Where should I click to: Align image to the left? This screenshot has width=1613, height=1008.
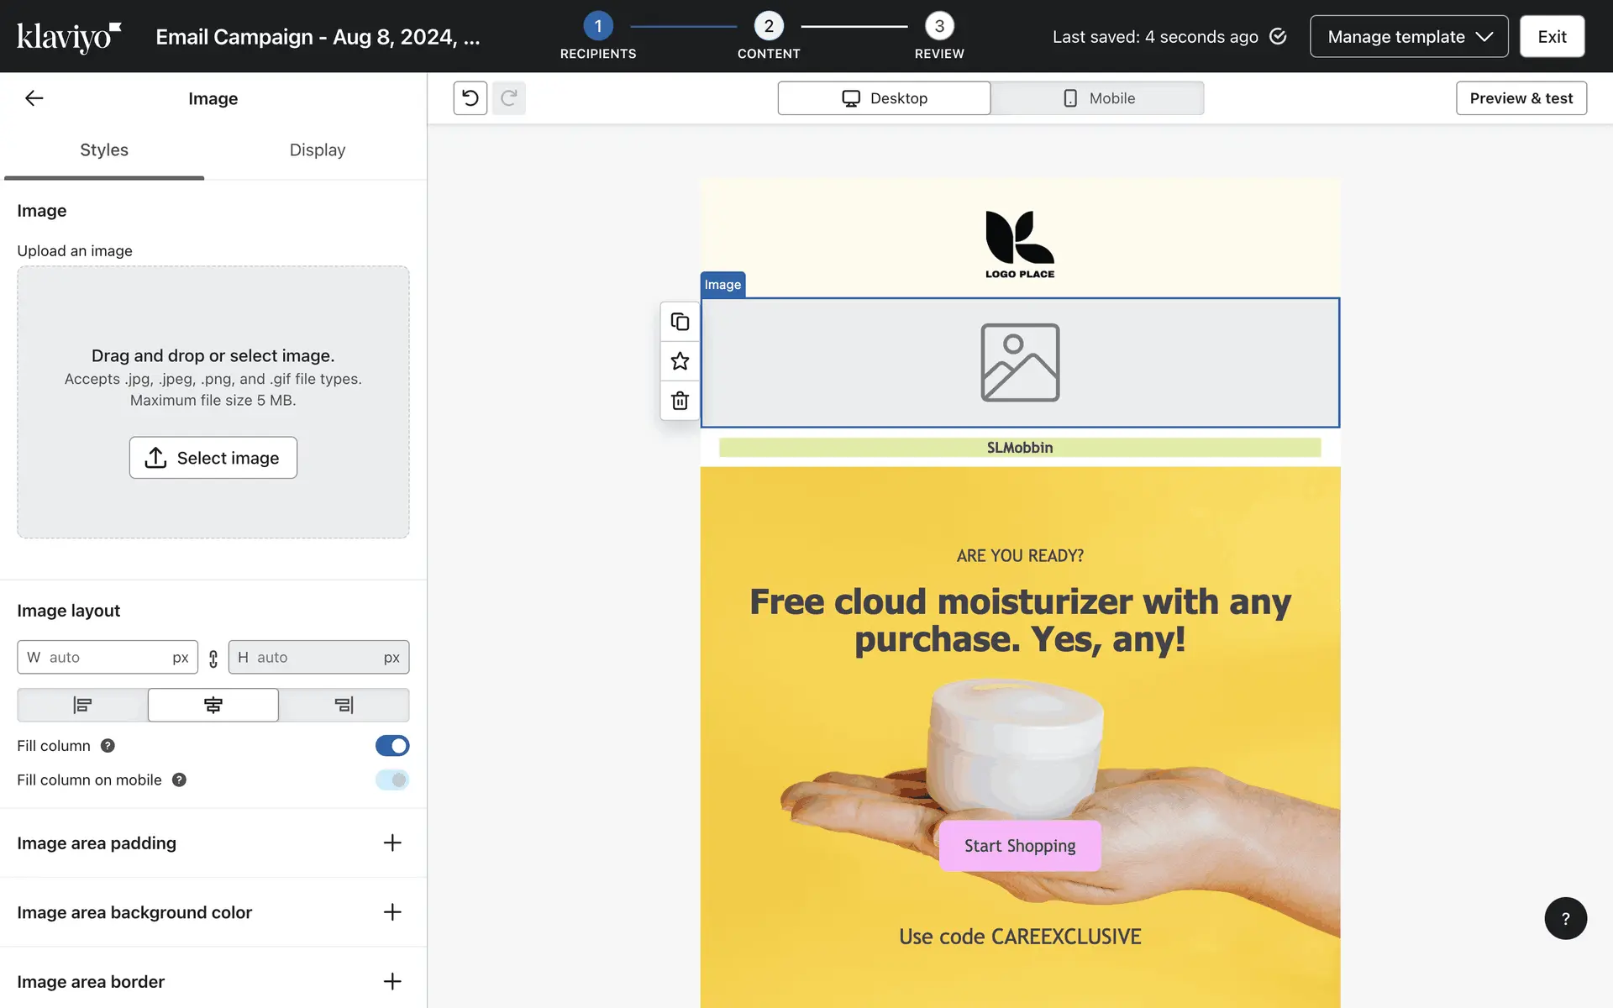pyautogui.click(x=82, y=705)
